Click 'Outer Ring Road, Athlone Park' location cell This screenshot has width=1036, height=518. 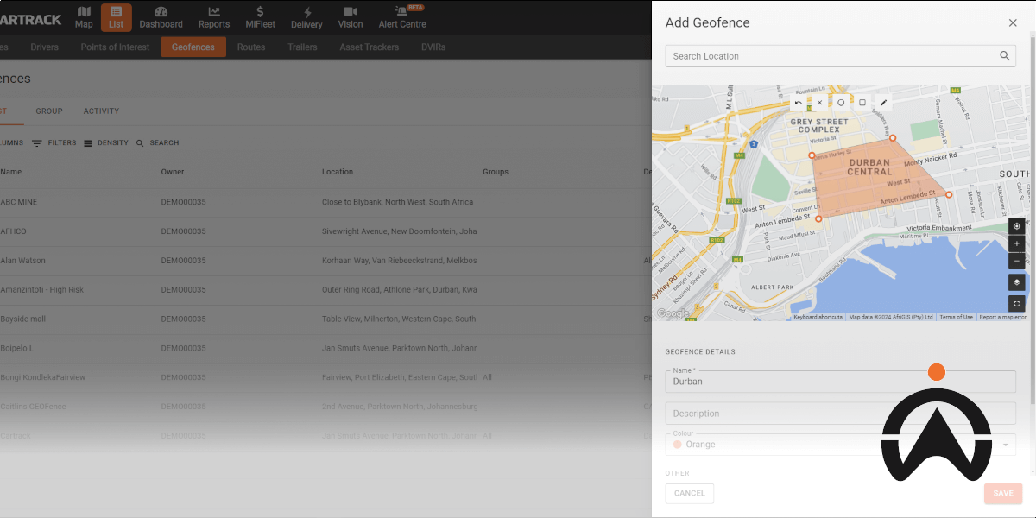(x=400, y=290)
